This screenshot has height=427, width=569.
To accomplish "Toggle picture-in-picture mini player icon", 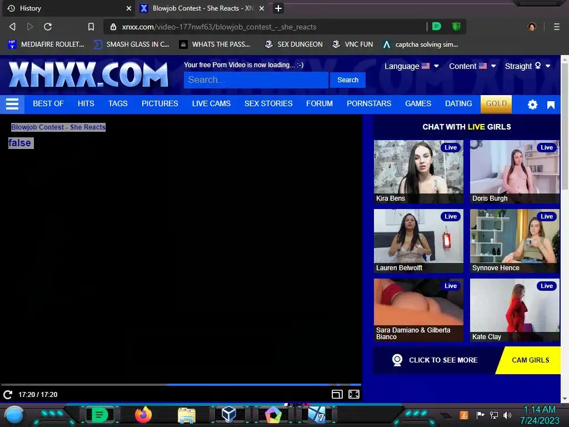I will pyautogui.click(x=337, y=394).
